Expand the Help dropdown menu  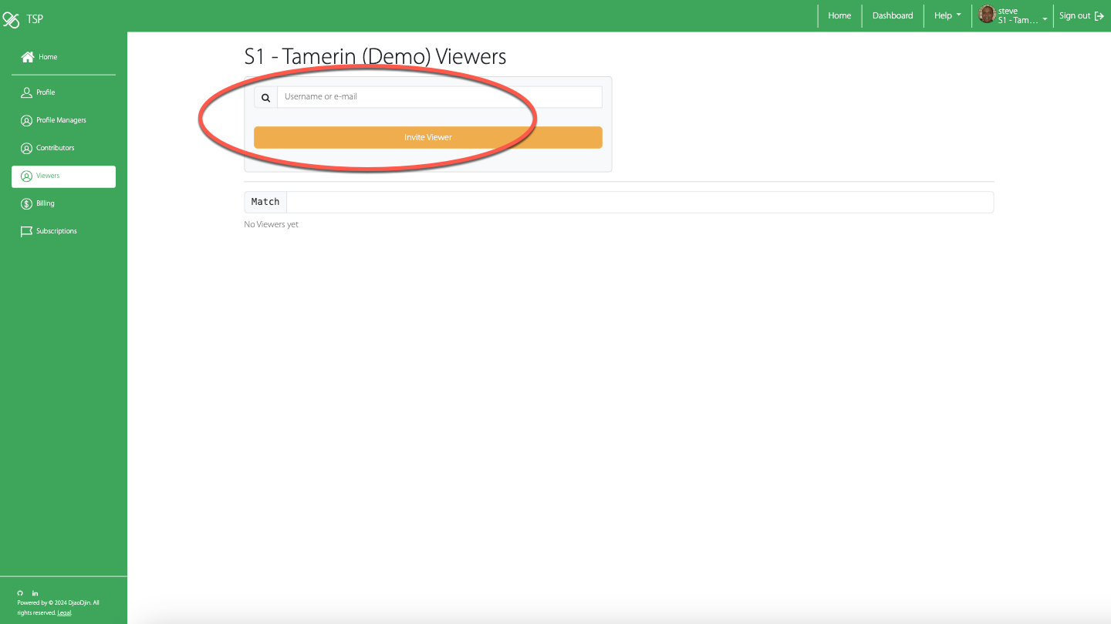pos(947,15)
